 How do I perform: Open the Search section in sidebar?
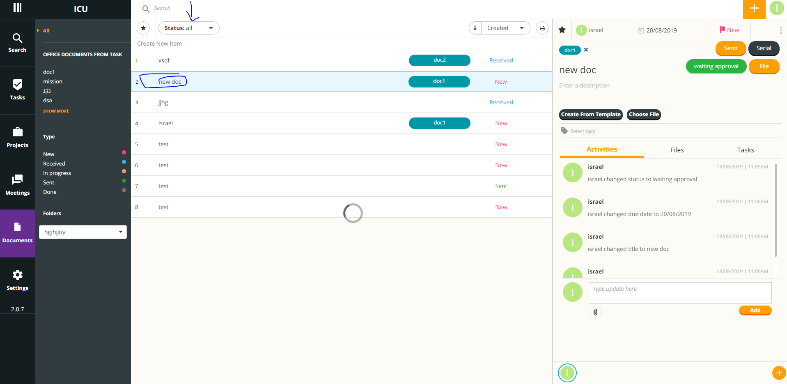[x=17, y=43]
